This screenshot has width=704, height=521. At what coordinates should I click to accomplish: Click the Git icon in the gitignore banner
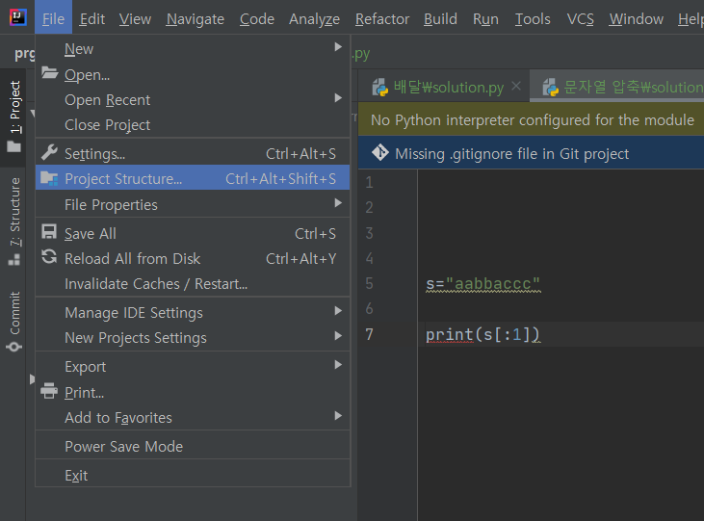tap(380, 153)
